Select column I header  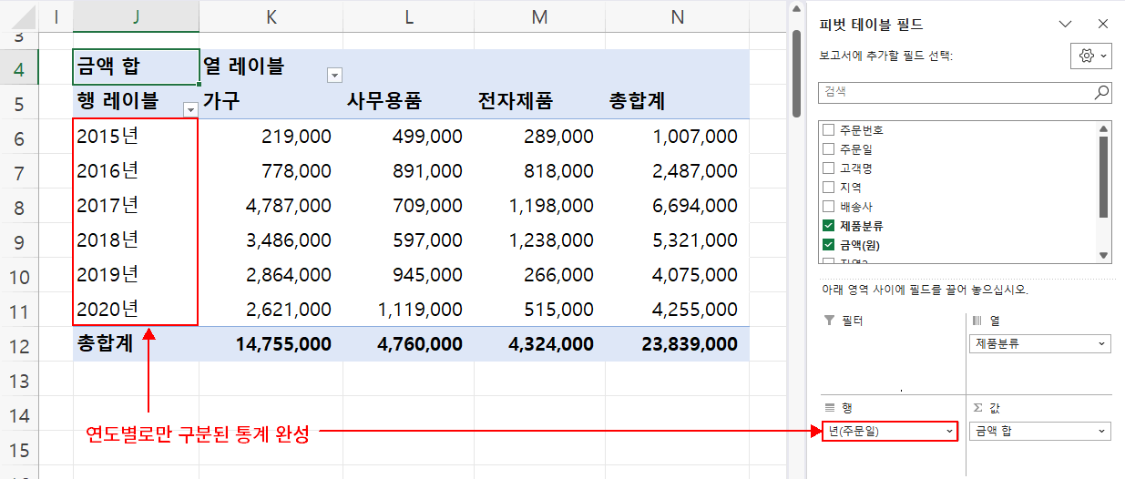click(56, 15)
